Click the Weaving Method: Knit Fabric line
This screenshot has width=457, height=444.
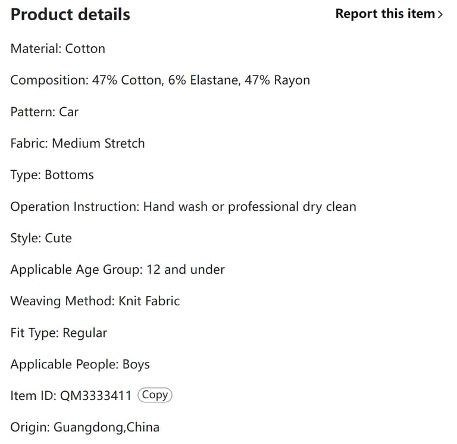pyautogui.click(x=95, y=301)
